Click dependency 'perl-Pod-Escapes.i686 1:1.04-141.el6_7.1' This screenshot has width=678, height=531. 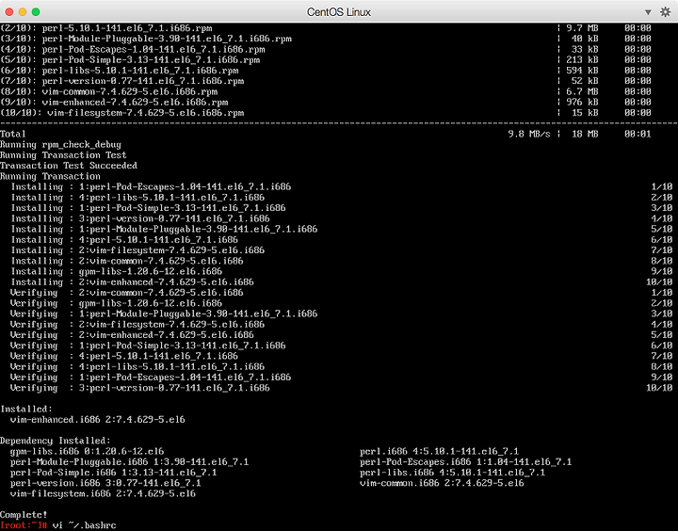pos(466,462)
